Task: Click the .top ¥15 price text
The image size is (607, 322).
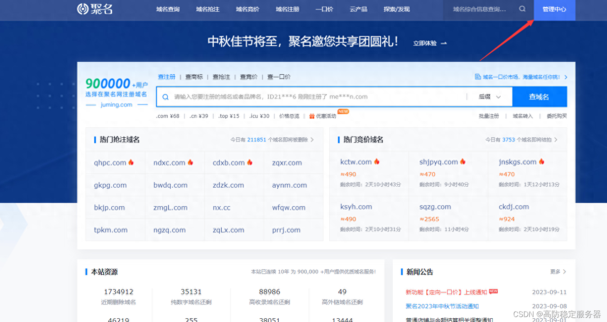Action: (x=229, y=116)
